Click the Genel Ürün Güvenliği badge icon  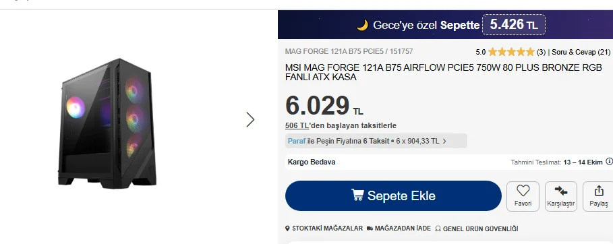[x=438, y=228]
